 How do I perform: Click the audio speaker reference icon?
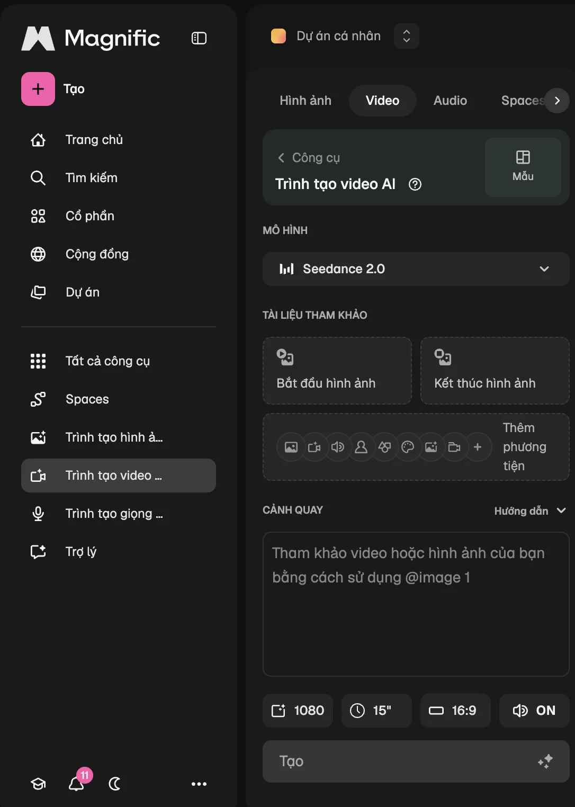338,447
